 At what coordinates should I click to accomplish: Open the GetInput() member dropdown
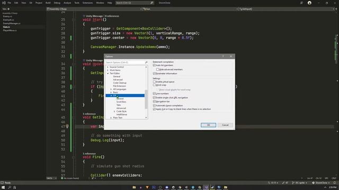[287, 9]
